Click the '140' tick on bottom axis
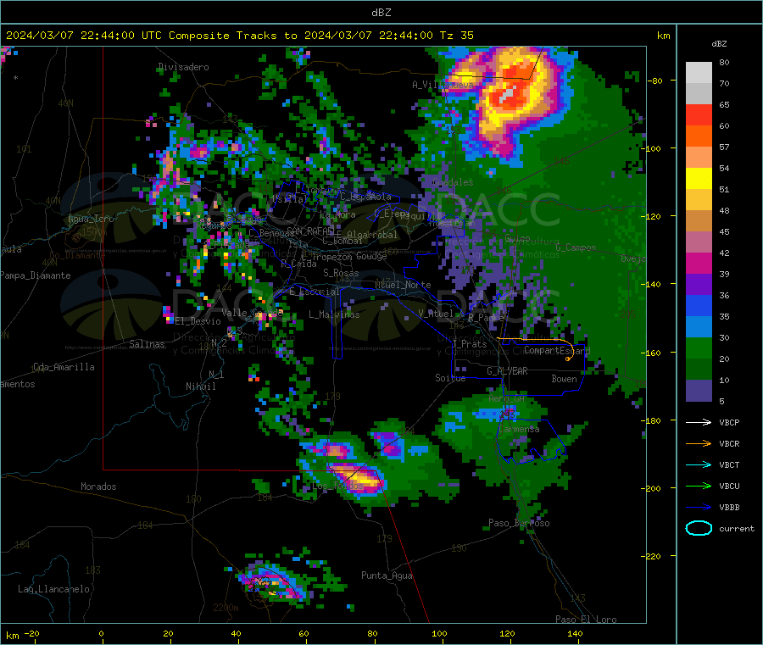Viewport: 763px width, 645px height. (575, 633)
